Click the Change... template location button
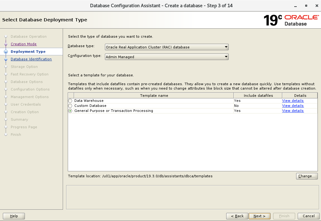This screenshot has width=321, height=221. 307,176
